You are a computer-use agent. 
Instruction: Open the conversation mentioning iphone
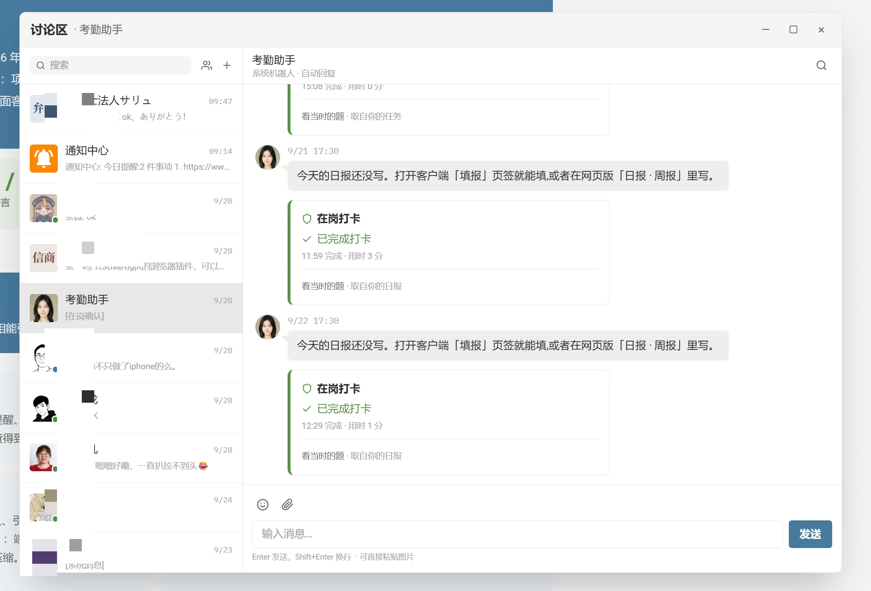tap(131, 358)
